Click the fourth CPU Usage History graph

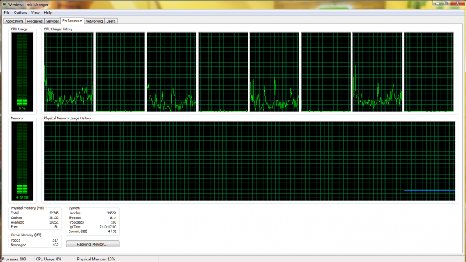223,72
